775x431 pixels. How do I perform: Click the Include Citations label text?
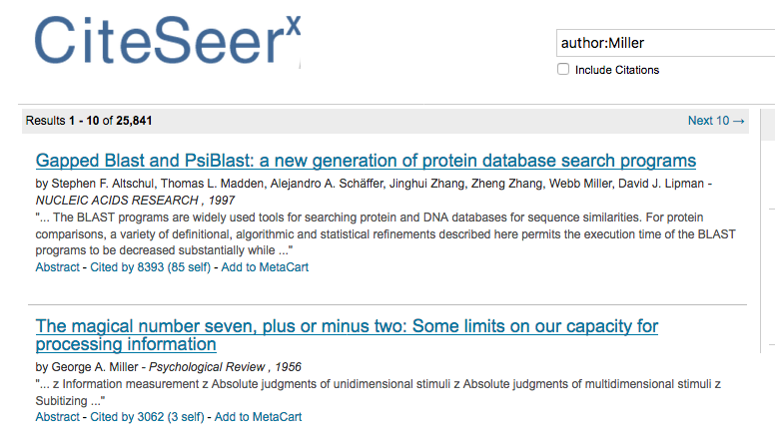(x=617, y=70)
